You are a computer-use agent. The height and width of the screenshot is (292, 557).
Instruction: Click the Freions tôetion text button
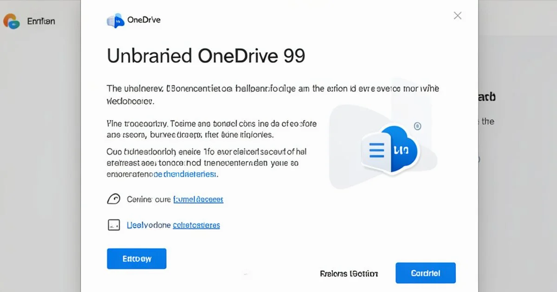coord(349,273)
